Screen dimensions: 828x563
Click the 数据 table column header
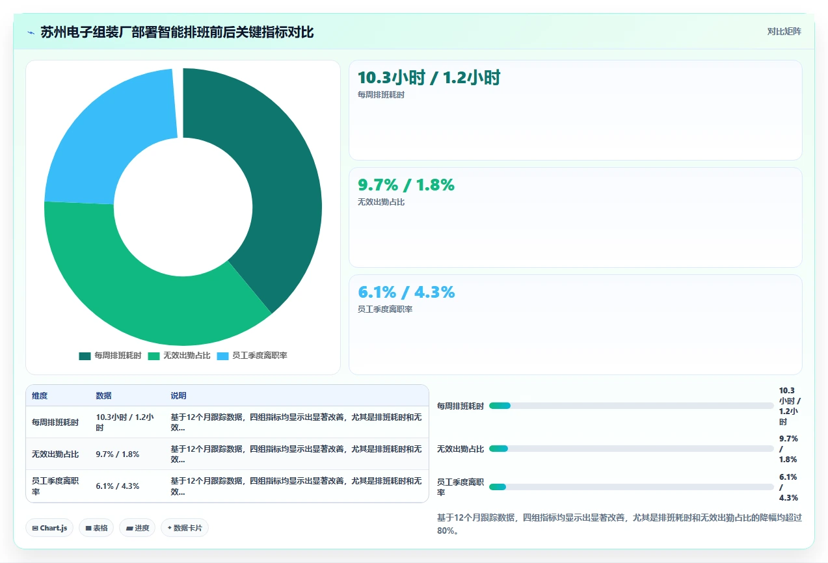tap(103, 396)
